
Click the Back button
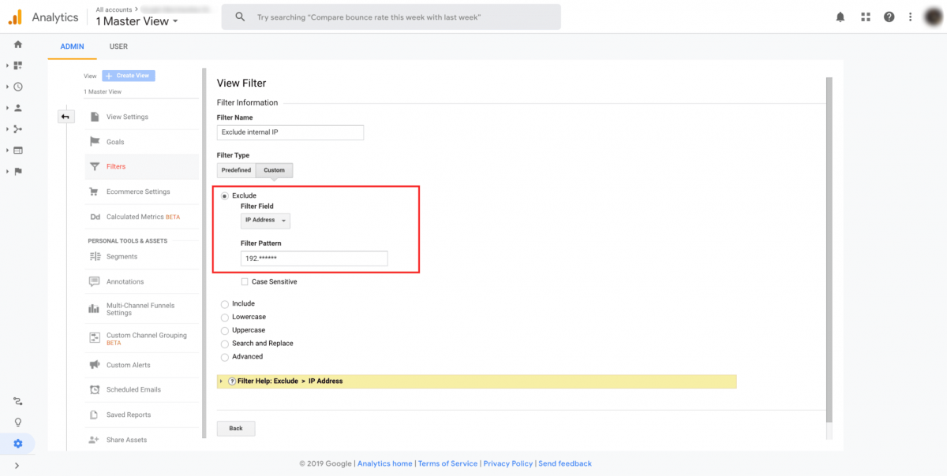point(236,428)
